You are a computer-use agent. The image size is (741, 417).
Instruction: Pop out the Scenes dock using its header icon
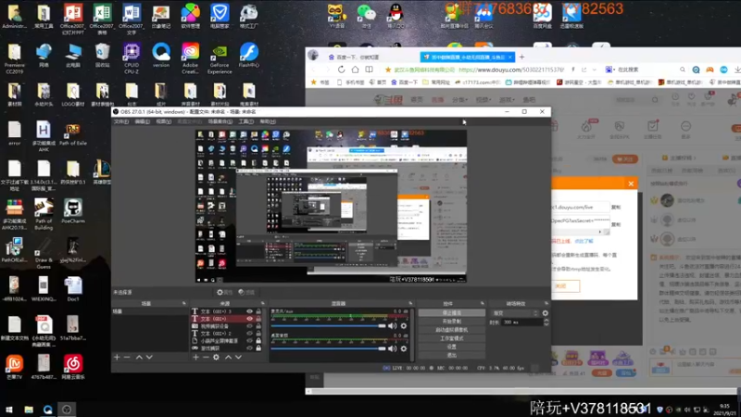coord(183,304)
